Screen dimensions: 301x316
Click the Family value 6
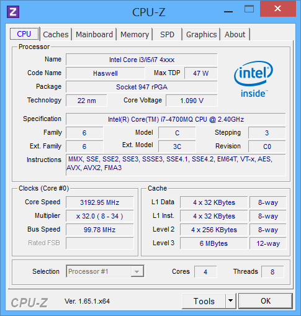pos(84,133)
